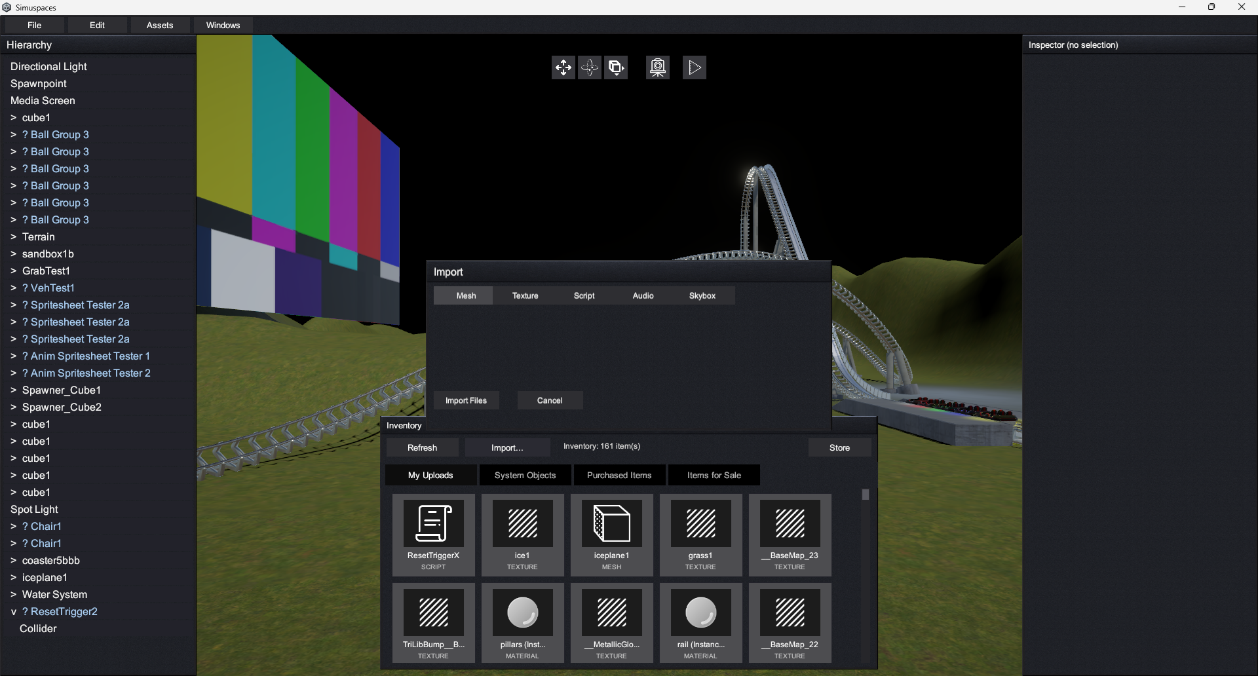Image resolution: width=1258 pixels, height=676 pixels.
Task: Click the camera on tripod icon
Action: (658, 67)
